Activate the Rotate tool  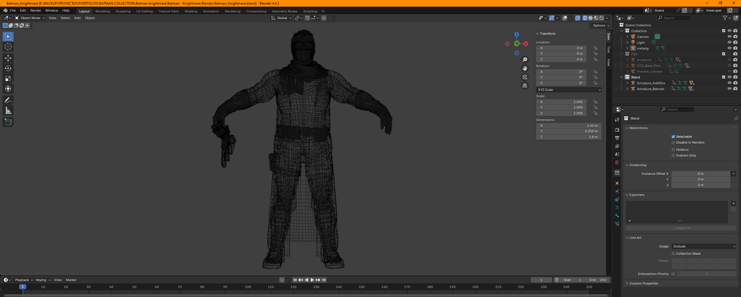pyautogui.click(x=8, y=69)
